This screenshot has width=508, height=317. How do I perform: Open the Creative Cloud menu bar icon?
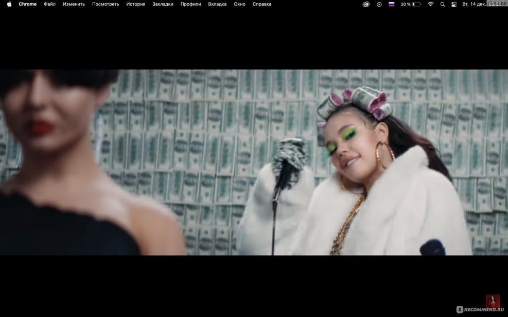pos(366,4)
